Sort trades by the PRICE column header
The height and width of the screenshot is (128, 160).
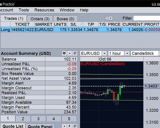coord(114,24)
